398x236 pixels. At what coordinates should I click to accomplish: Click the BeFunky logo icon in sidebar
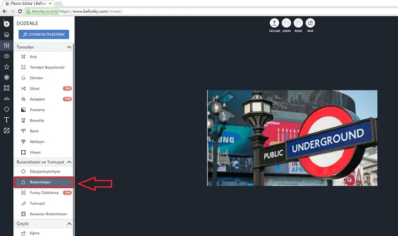click(6, 23)
